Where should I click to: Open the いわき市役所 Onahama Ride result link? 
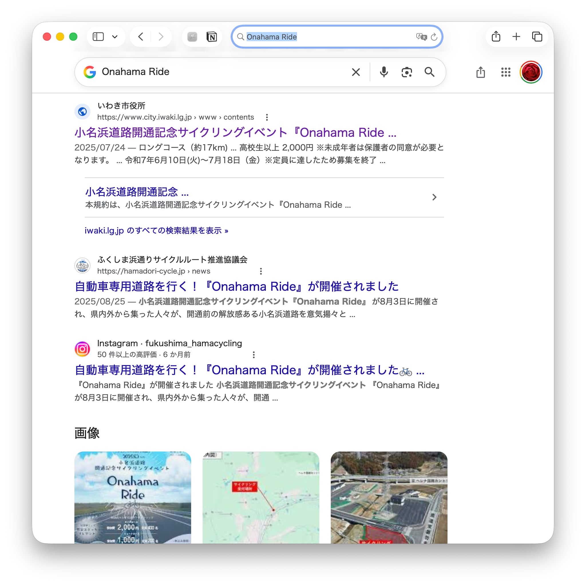point(235,132)
